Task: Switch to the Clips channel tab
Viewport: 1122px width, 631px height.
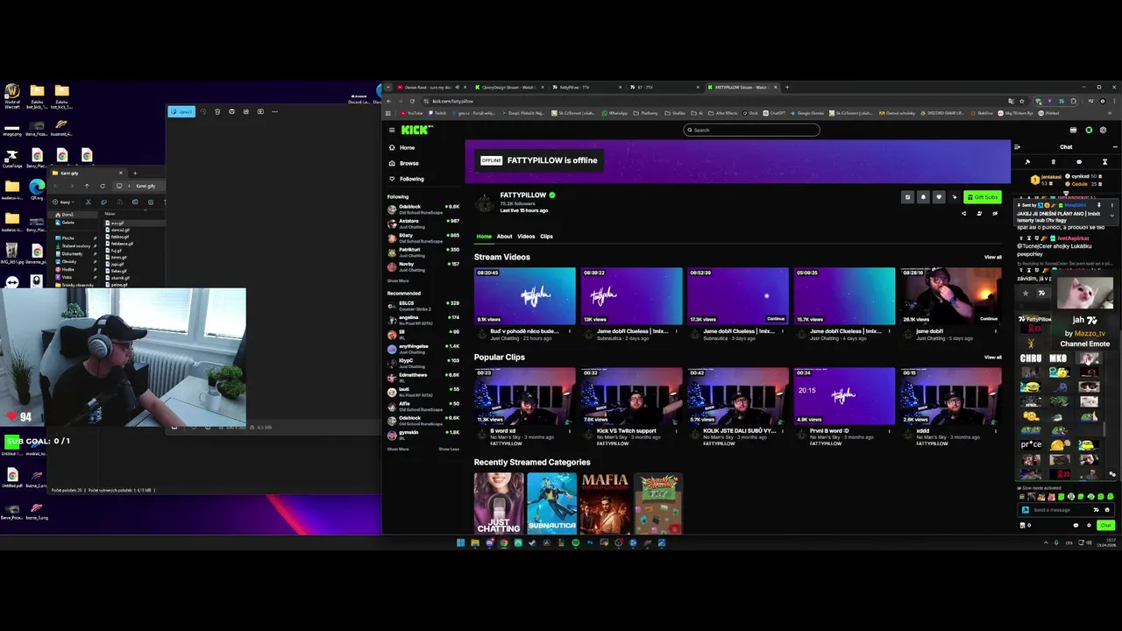Action: [546, 236]
